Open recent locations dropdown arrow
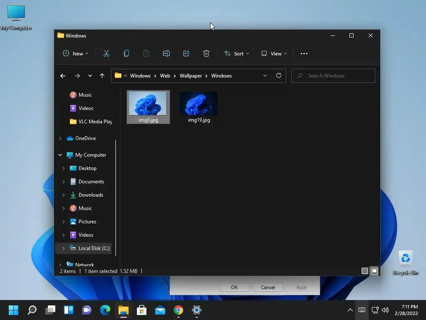This screenshot has height=320, width=426. [90, 76]
